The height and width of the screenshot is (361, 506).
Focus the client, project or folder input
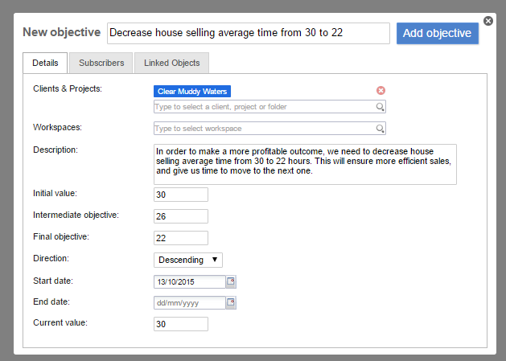[x=263, y=107]
